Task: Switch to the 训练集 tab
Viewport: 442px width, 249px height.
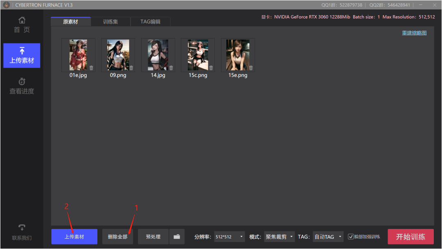Action: (110, 22)
